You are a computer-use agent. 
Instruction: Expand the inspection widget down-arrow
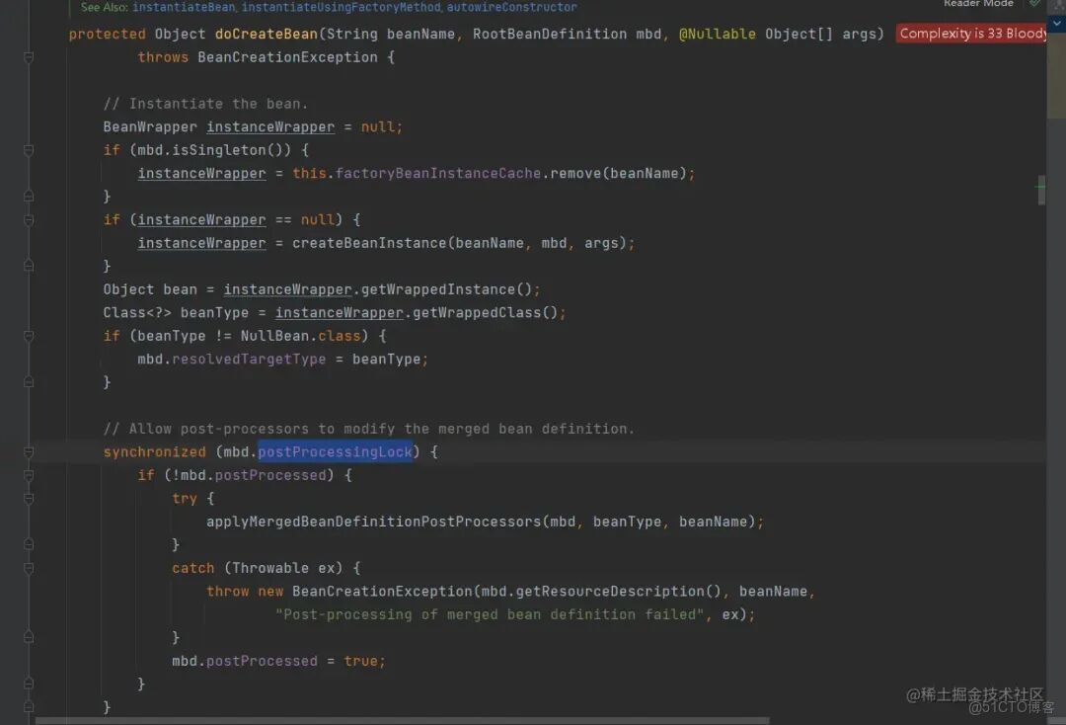(1056, 23)
